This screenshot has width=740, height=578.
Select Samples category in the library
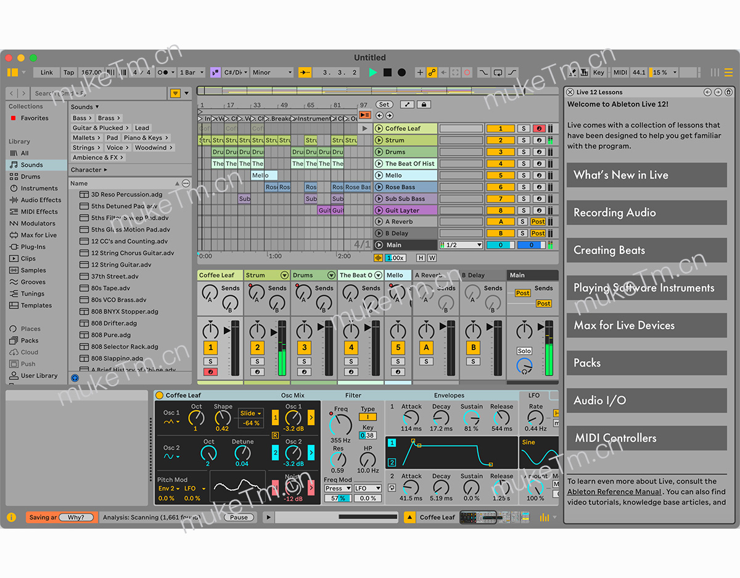[33, 271]
